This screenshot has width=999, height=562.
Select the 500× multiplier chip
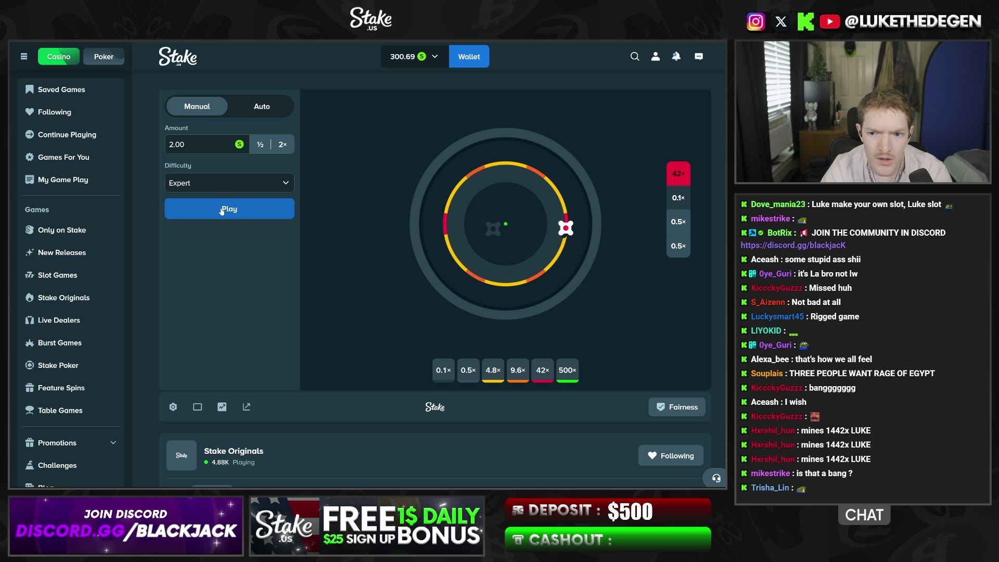coord(568,371)
